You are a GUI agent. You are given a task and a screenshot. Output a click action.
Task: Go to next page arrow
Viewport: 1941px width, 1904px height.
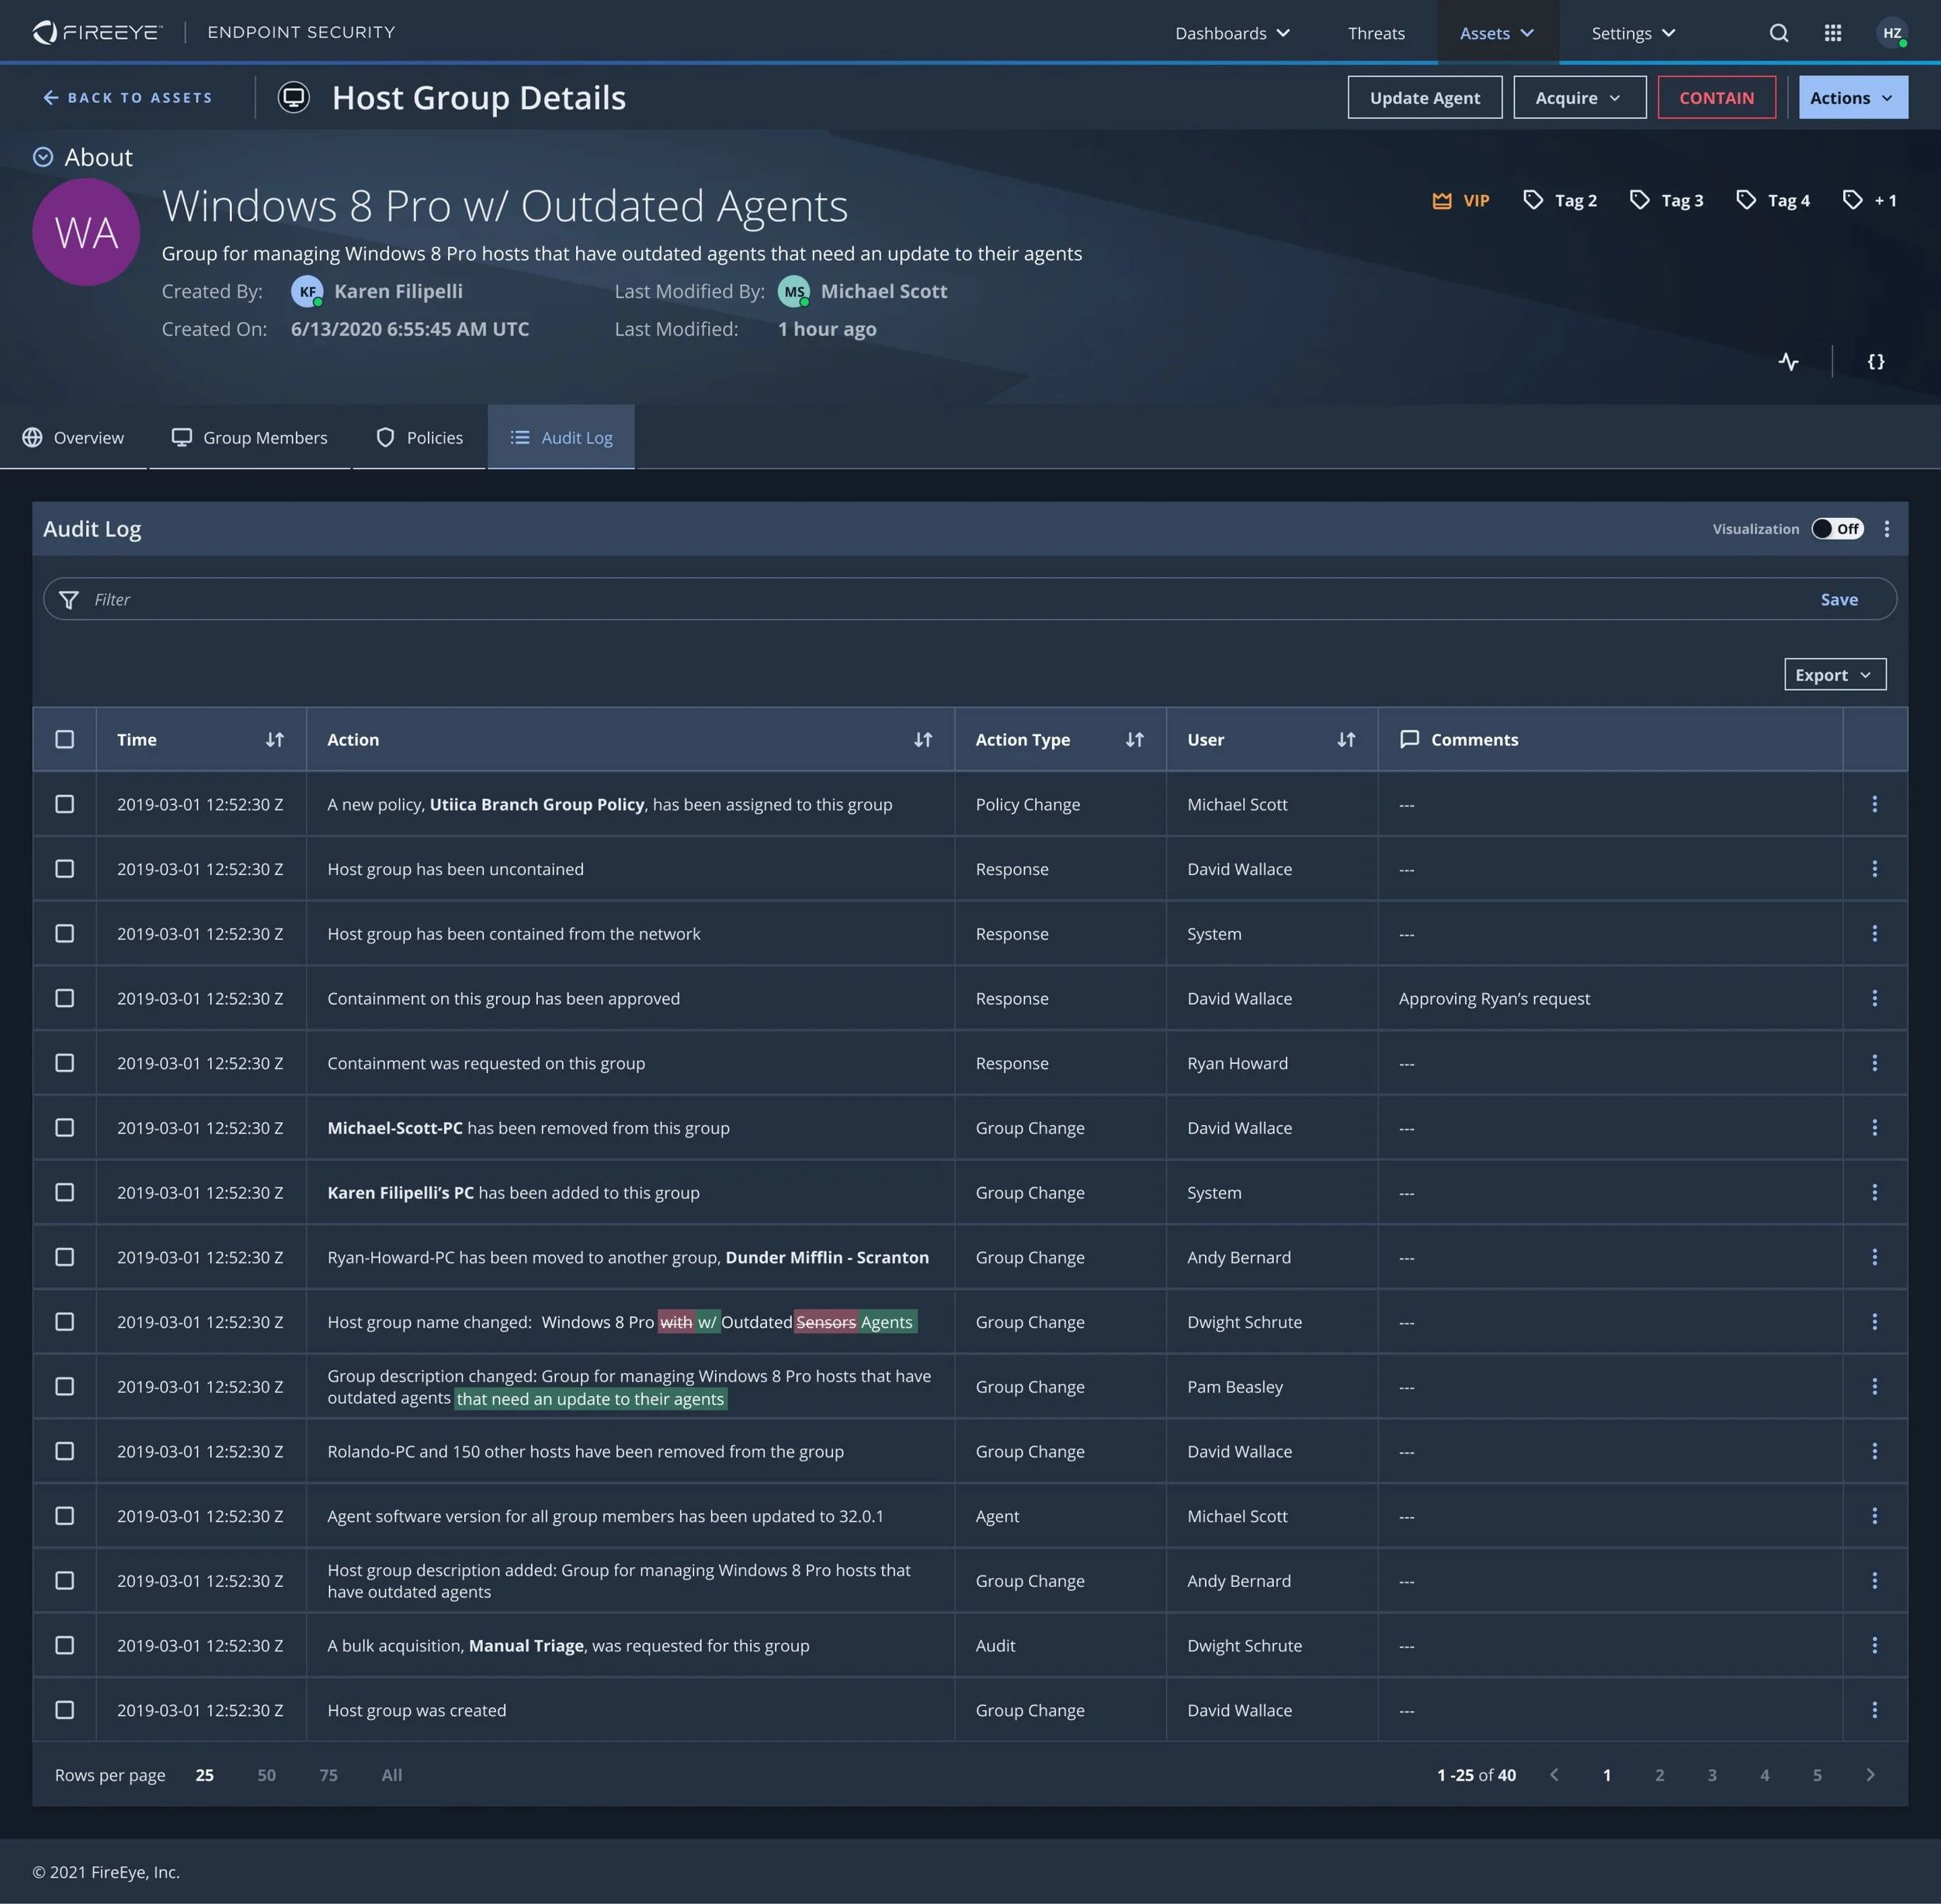(1869, 1775)
